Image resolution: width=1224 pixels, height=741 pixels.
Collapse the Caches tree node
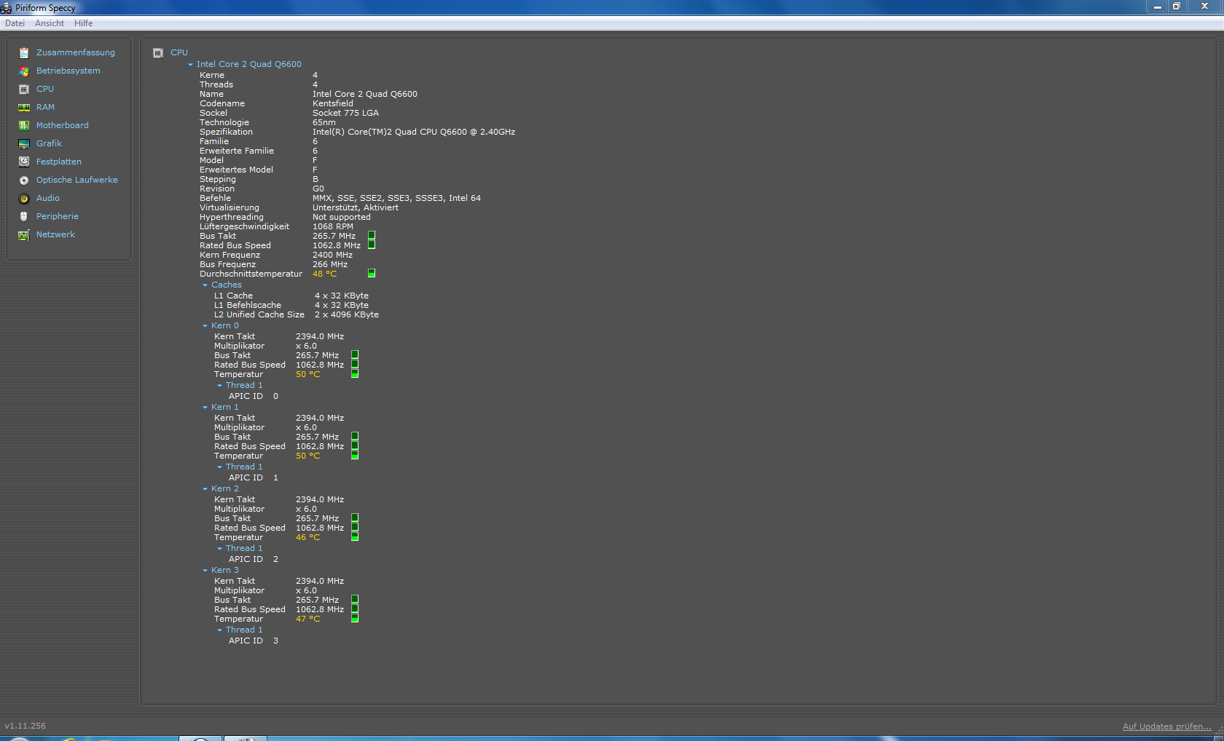pos(205,285)
